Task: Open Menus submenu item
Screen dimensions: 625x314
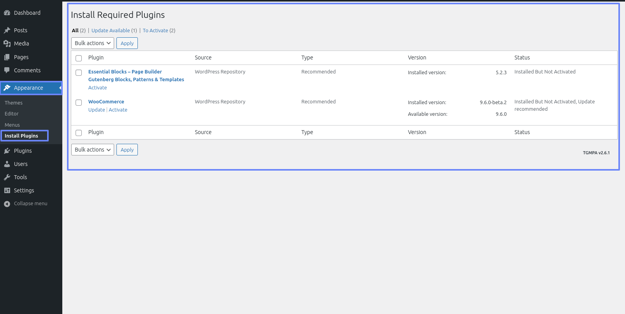Action: coord(12,125)
